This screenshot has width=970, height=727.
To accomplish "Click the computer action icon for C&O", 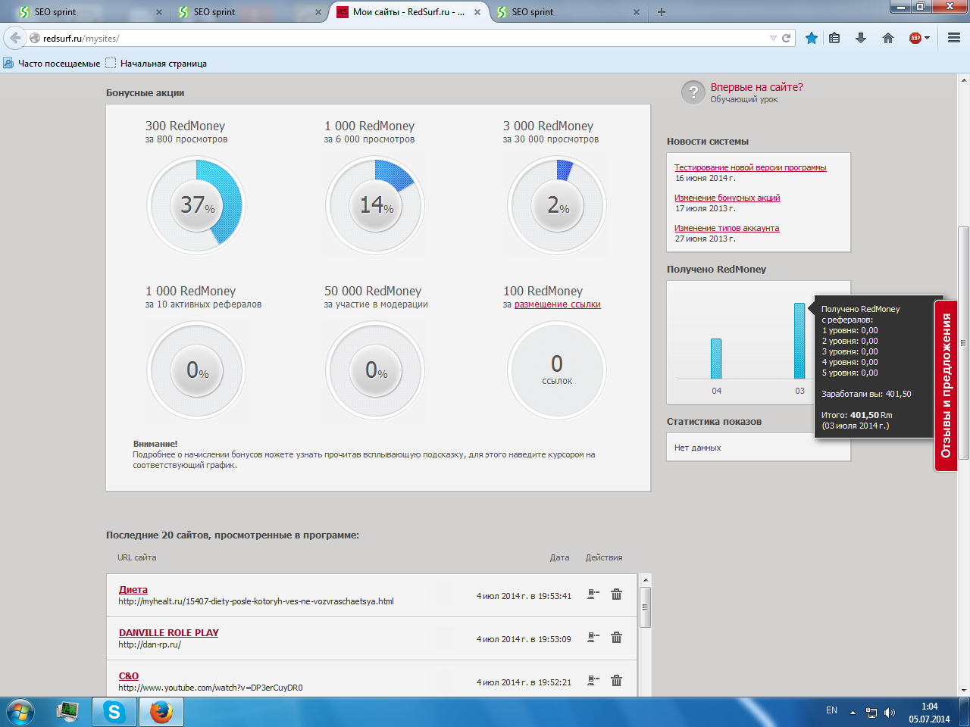I will [593, 681].
